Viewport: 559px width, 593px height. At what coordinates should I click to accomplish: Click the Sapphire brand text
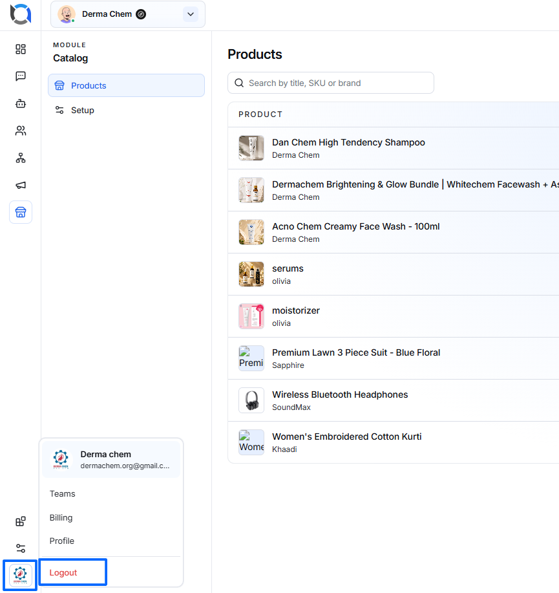(x=288, y=365)
